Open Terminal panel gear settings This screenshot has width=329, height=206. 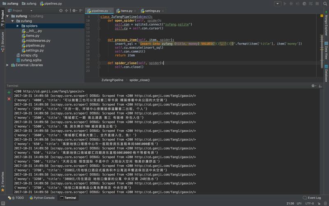tap(314, 86)
